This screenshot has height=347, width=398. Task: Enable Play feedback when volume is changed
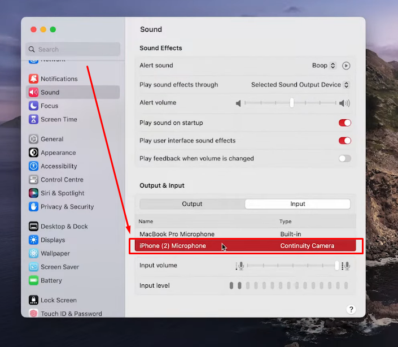point(345,158)
